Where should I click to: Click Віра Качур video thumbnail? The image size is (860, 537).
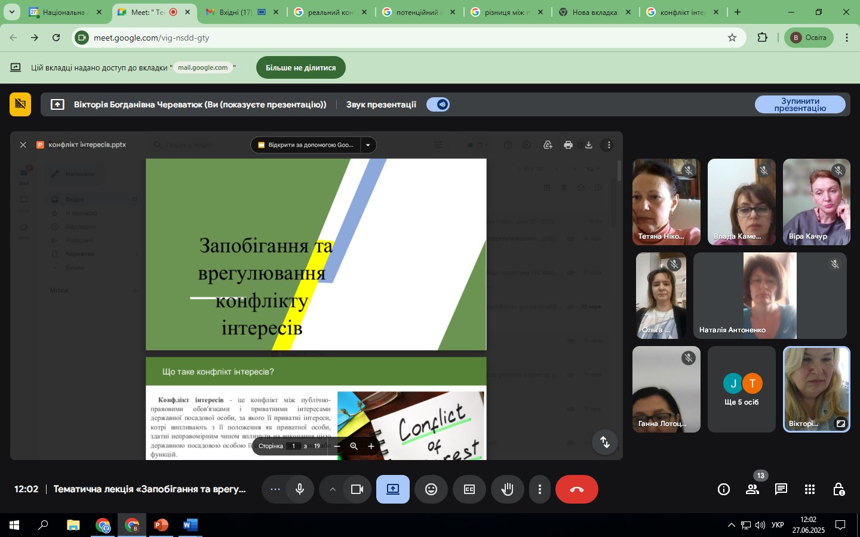click(816, 202)
